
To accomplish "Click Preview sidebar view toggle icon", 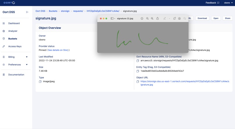I will coord(112,18).
